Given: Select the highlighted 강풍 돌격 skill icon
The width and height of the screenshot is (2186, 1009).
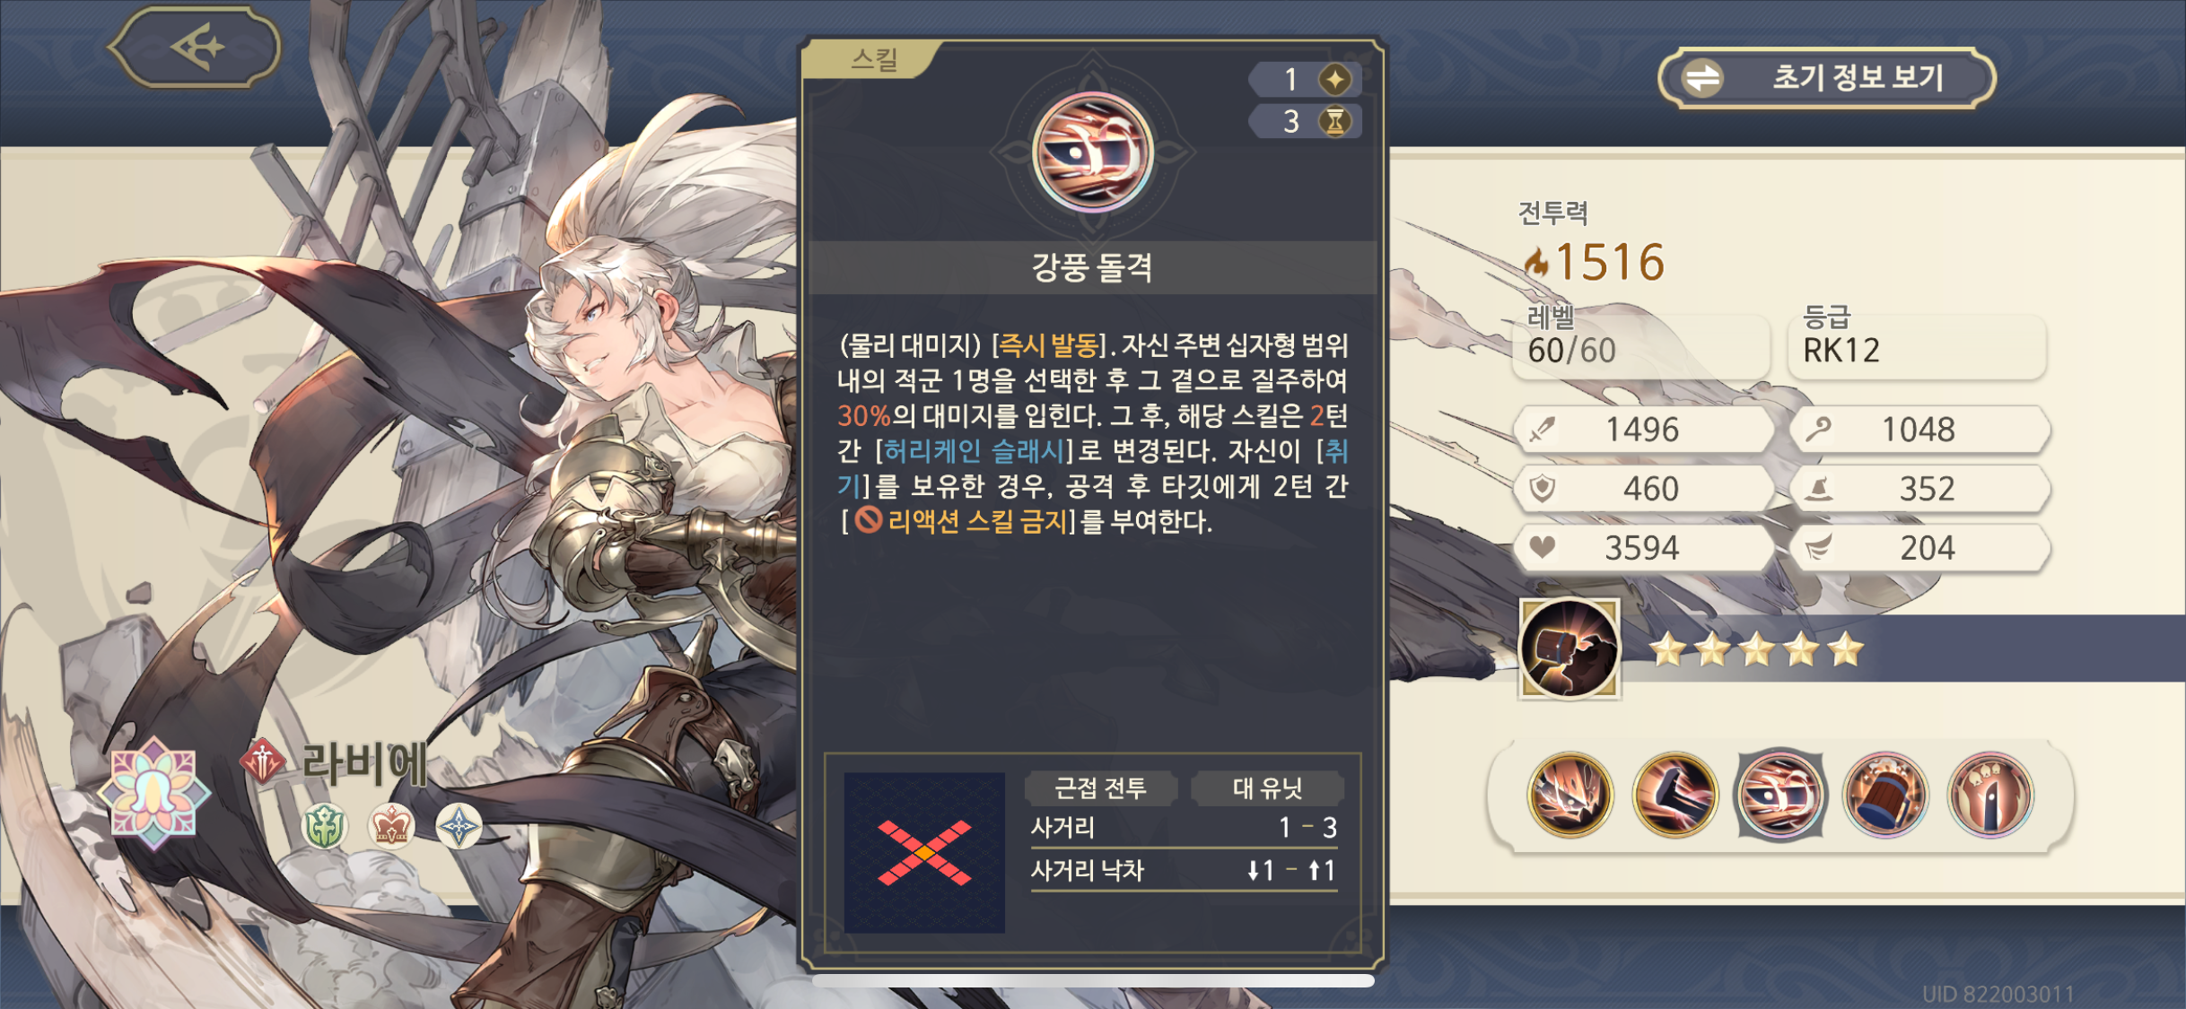Looking at the screenshot, I should coord(1780,795).
